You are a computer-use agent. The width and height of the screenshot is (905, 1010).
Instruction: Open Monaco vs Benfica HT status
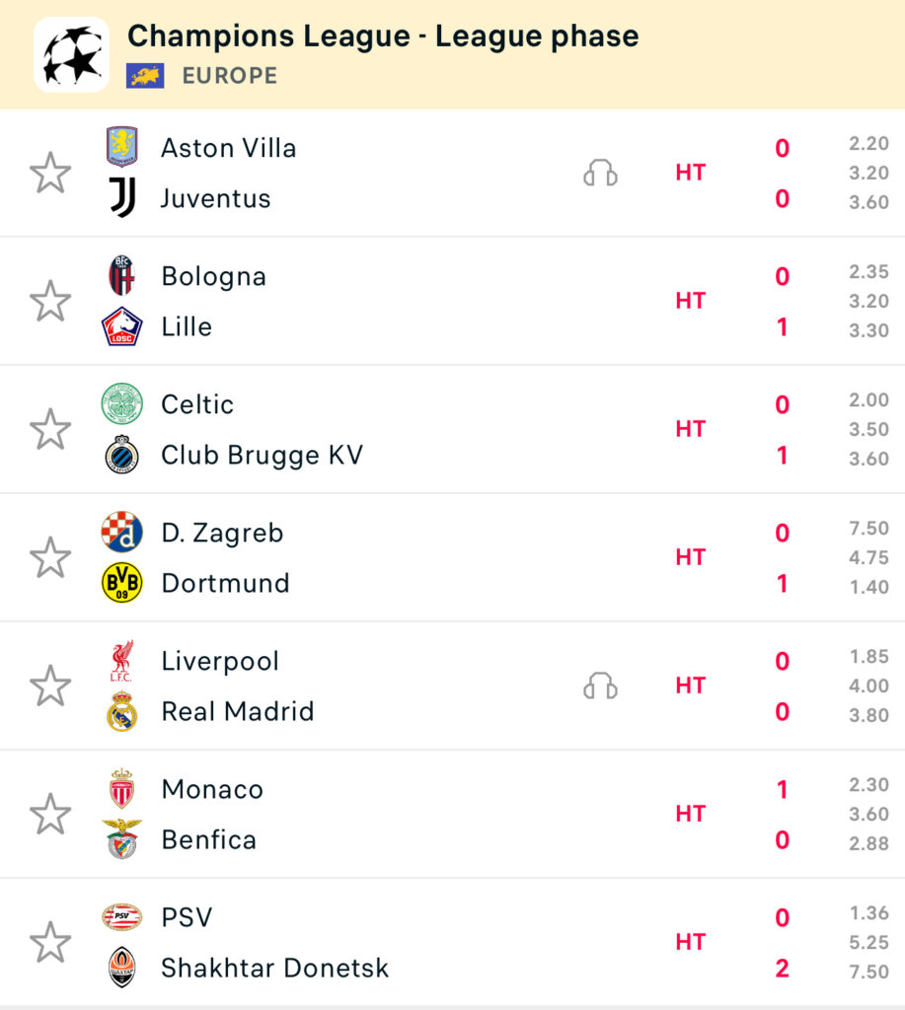(691, 814)
